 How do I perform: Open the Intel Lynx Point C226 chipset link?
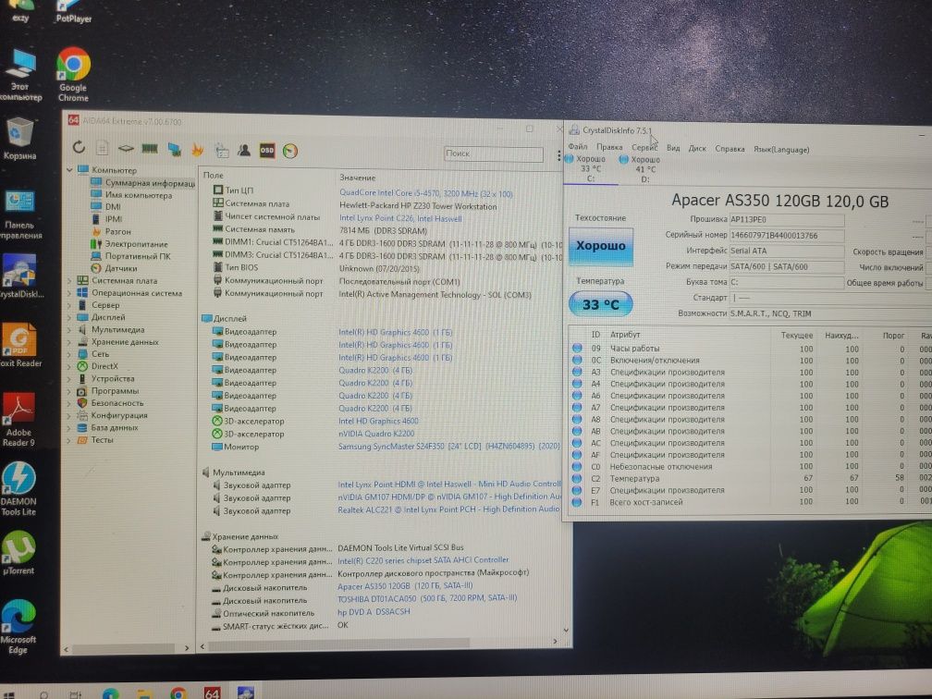tap(400, 219)
